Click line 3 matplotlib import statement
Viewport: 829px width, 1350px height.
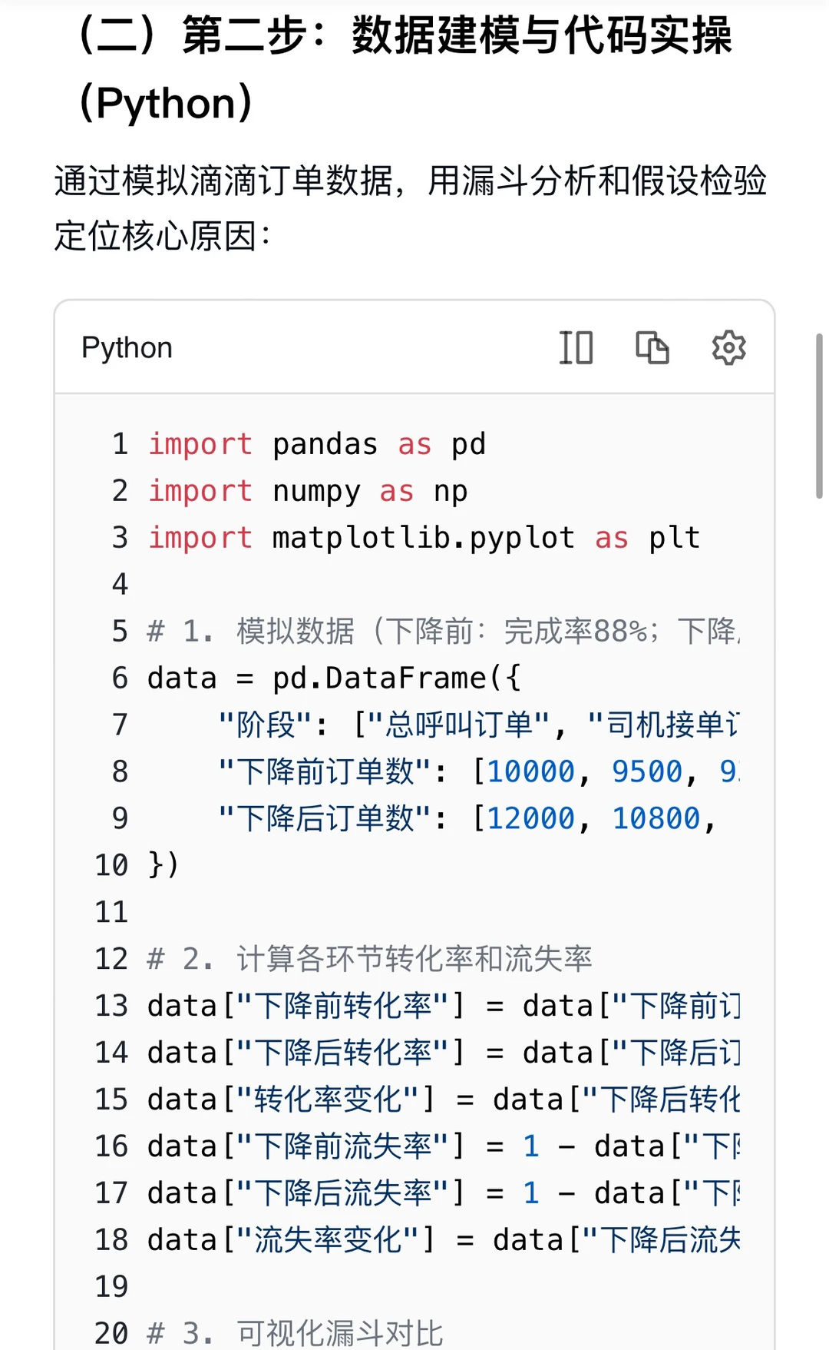coord(424,538)
